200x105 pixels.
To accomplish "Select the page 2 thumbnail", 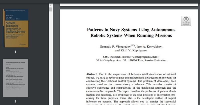I will point(15,78).
